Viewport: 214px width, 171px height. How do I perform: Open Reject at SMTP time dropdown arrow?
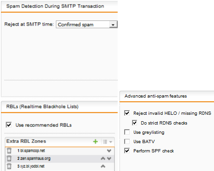click(113, 25)
